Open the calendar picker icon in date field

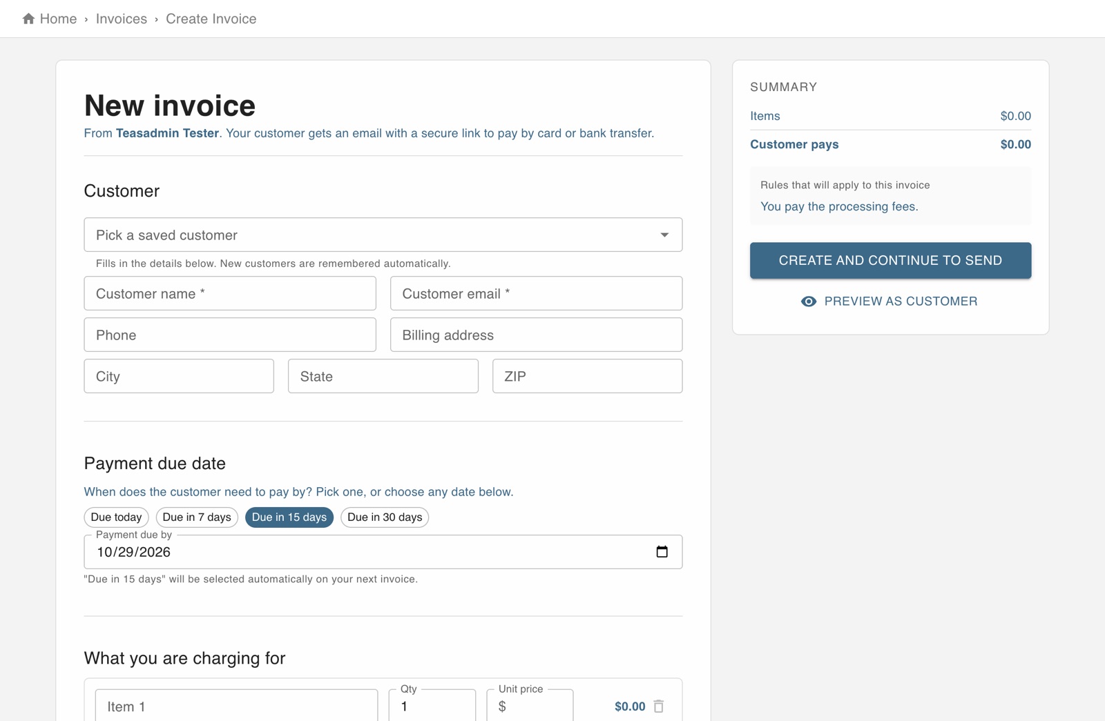[662, 551]
